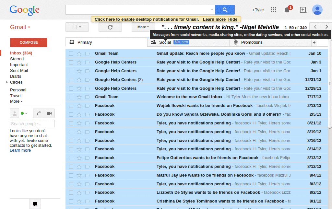The image size is (332, 209).
Task: Click the video camera hangout icon
Action: click(x=49, y=113)
